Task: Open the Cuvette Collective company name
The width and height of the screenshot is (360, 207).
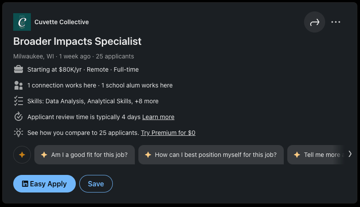Action: pyautogui.click(x=62, y=22)
